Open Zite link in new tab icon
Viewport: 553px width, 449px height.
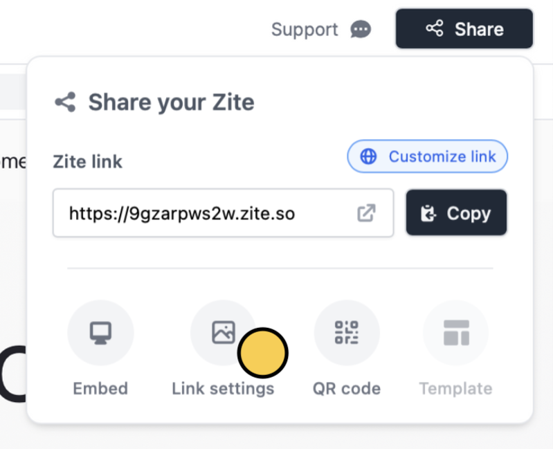[366, 213]
